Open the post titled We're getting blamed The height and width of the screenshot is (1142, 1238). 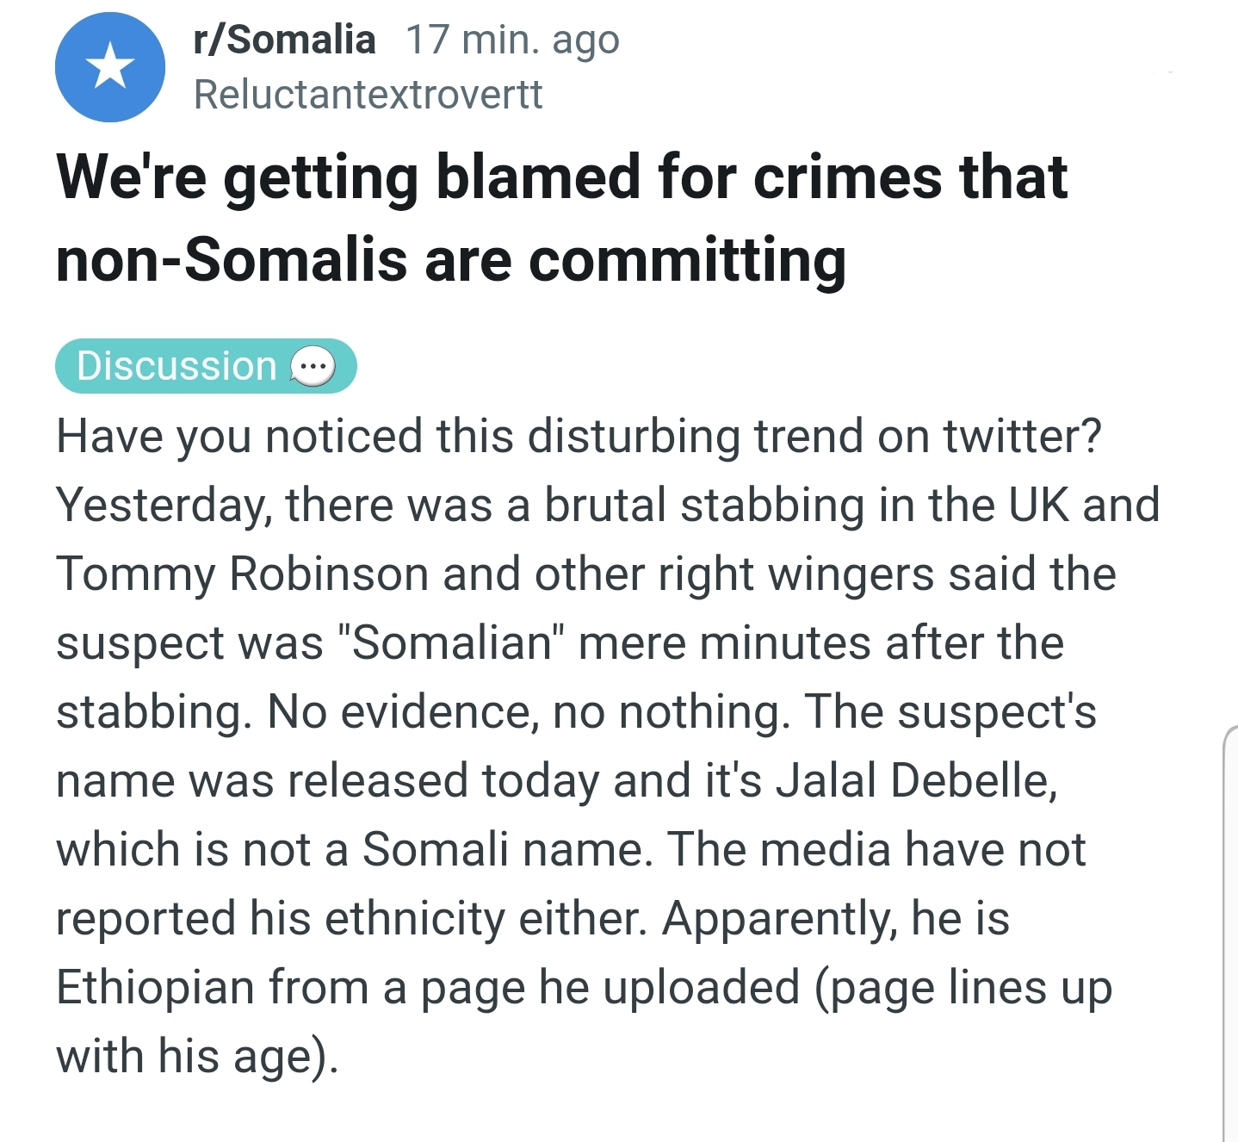point(561,219)
